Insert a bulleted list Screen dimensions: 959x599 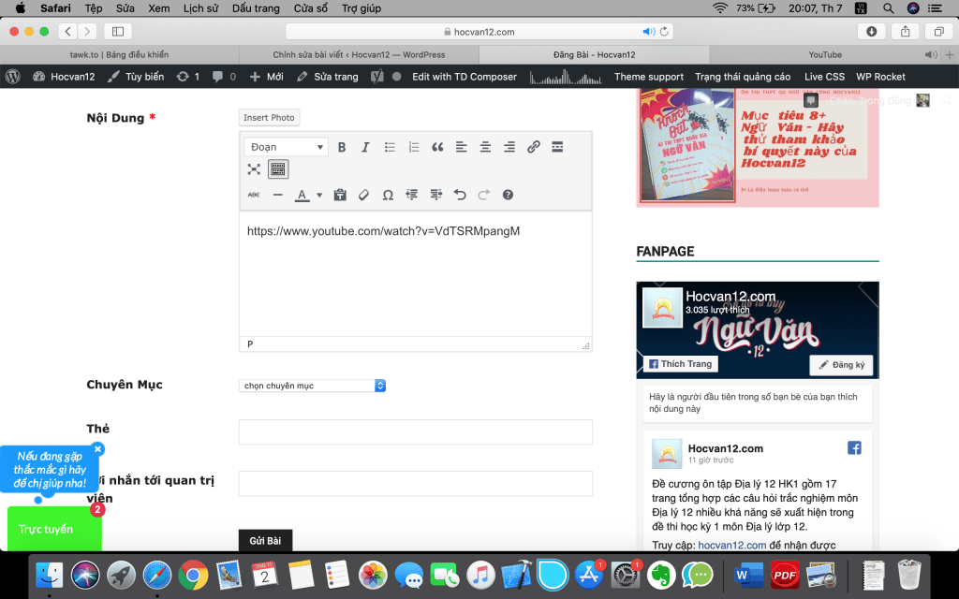pyautogui.click(x=390, y=147)
